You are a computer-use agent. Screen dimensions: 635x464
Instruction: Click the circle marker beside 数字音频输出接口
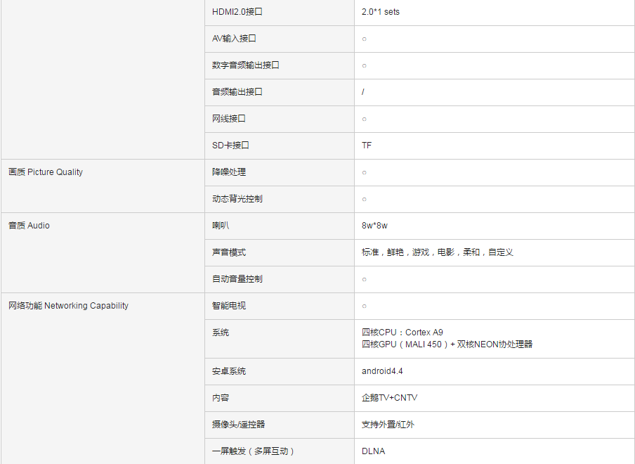click(364, 65)
